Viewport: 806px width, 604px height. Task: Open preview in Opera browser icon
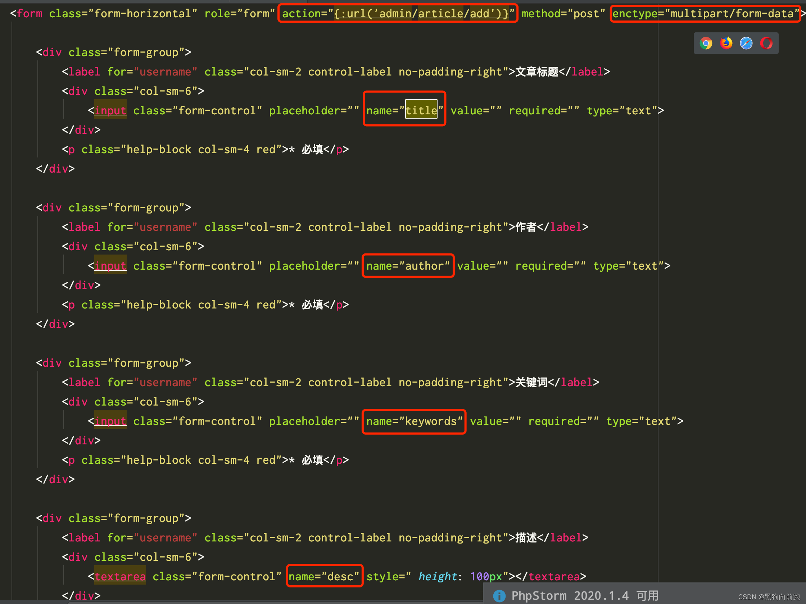tap(766, 44)
